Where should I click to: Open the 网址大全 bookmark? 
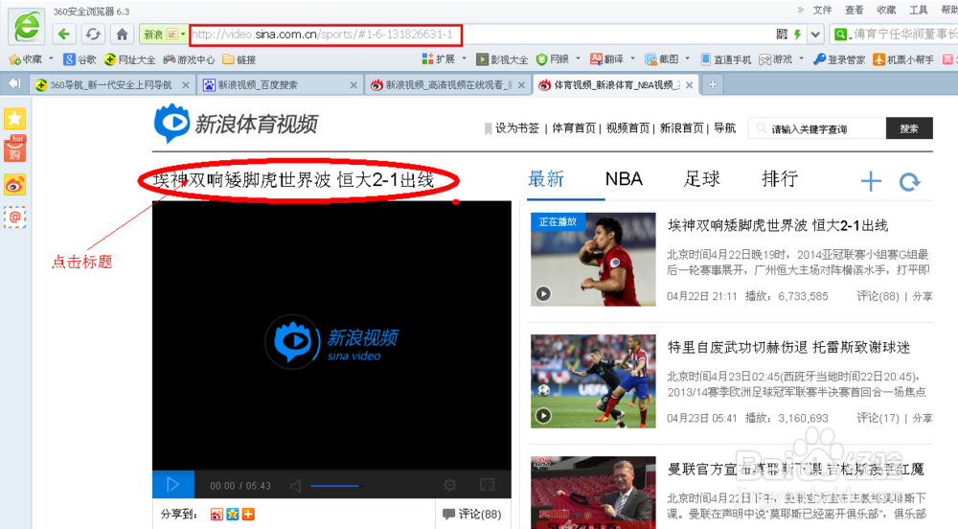point(129,59)
